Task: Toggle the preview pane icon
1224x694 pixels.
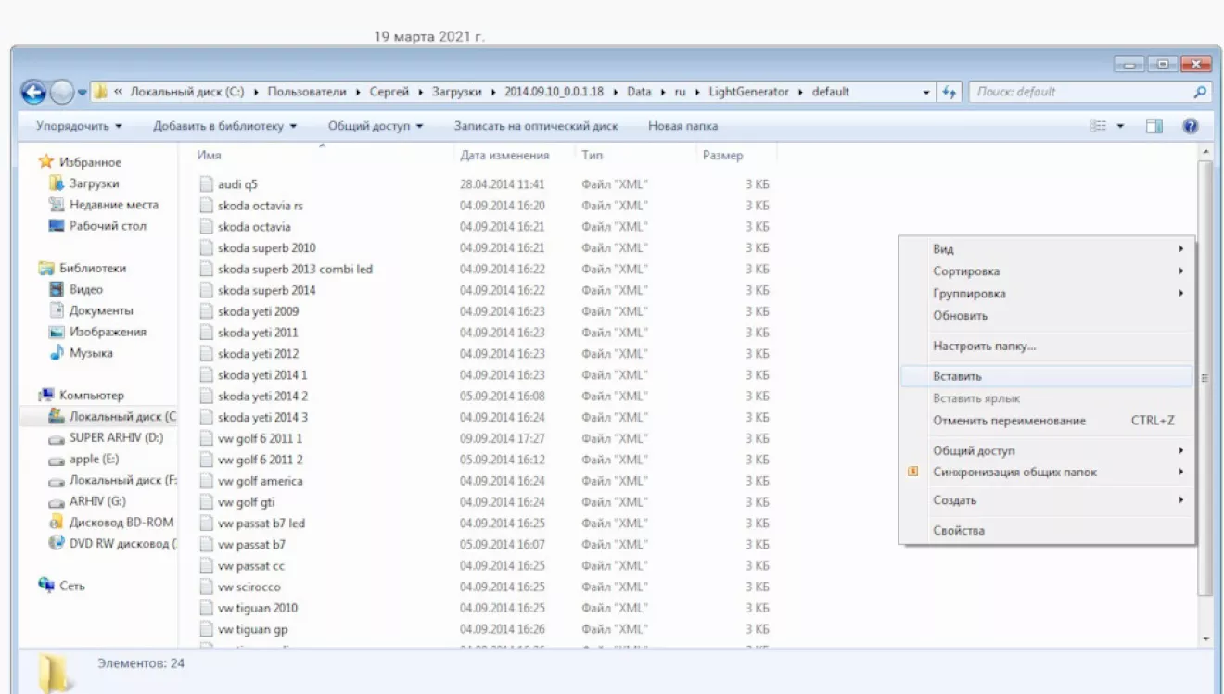Action: 1154,126
